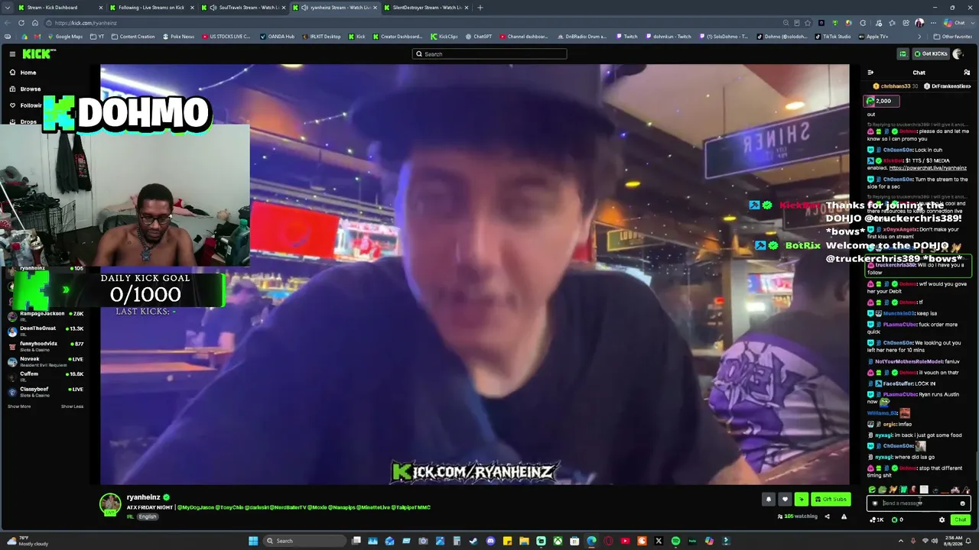The width and height of the screenshot is (979, 550).
Task: Open the browser more options menu
Action: click(x=932, y=23)
